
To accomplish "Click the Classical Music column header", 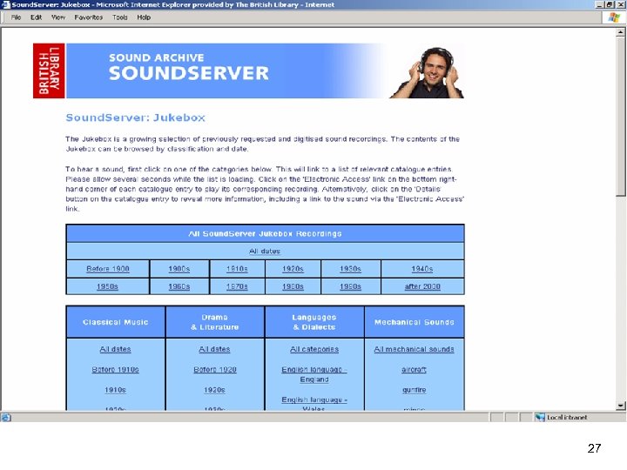I will click(x=116, y=322).
